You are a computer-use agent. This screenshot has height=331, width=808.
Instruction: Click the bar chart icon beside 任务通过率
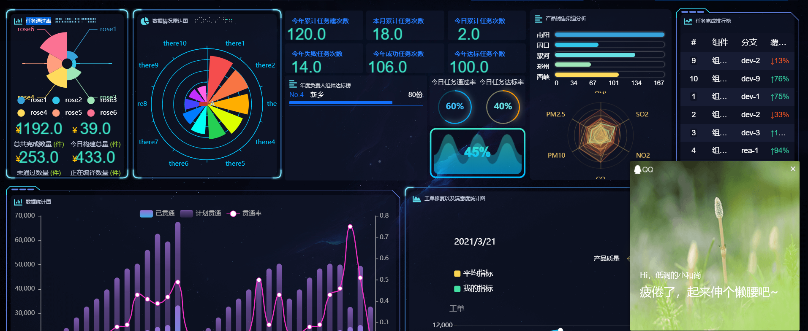(18, 21)
